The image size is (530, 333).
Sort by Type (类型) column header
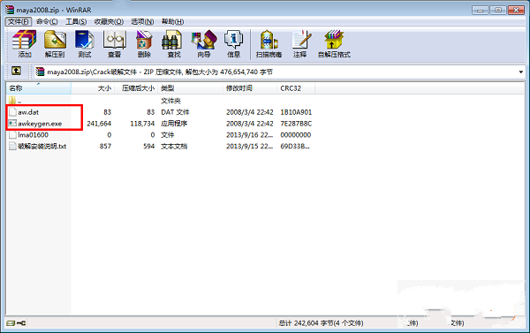pos(191,88)
